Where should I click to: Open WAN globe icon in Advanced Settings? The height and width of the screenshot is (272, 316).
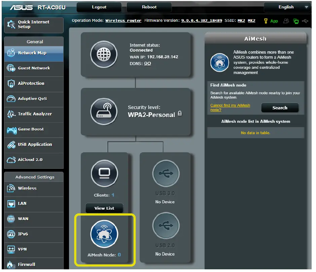(x=11, y=219)
